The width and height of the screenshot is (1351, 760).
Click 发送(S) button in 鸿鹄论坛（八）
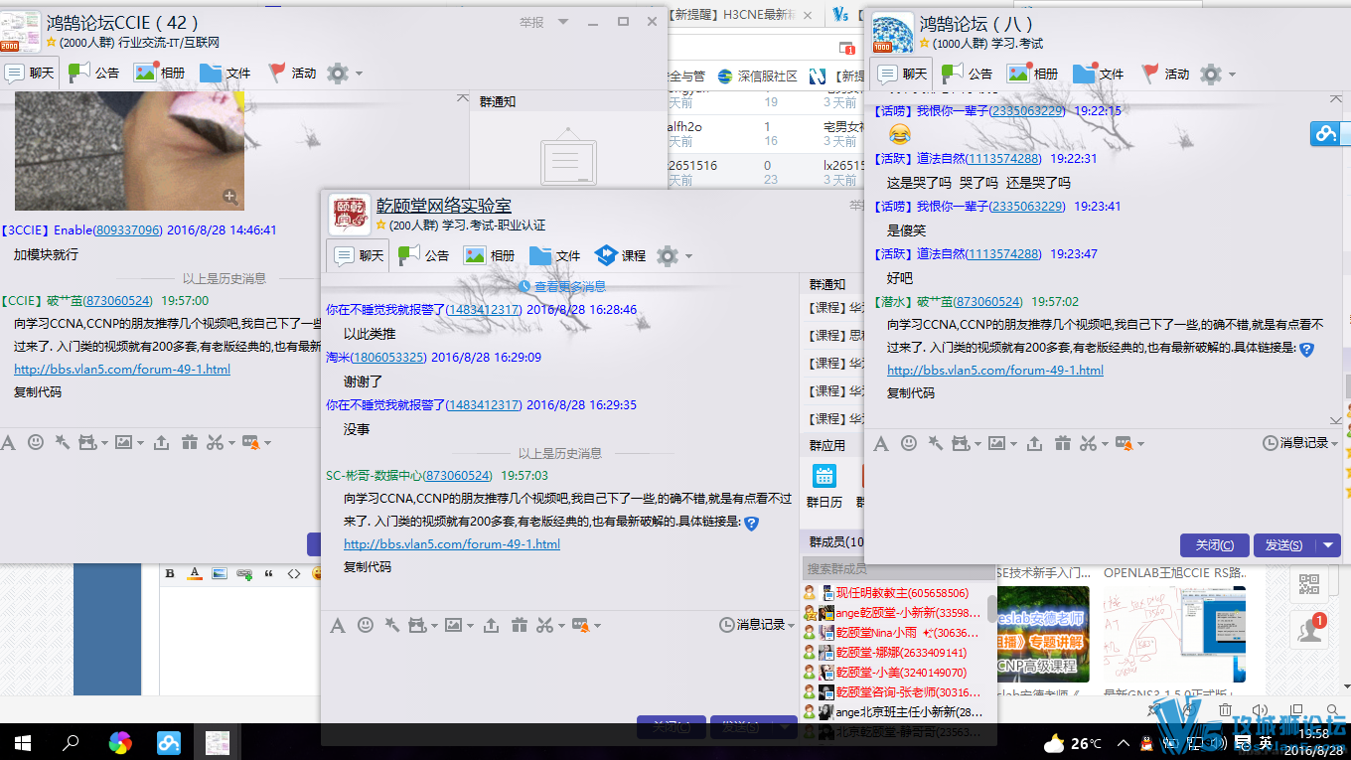coord(1284,544)
